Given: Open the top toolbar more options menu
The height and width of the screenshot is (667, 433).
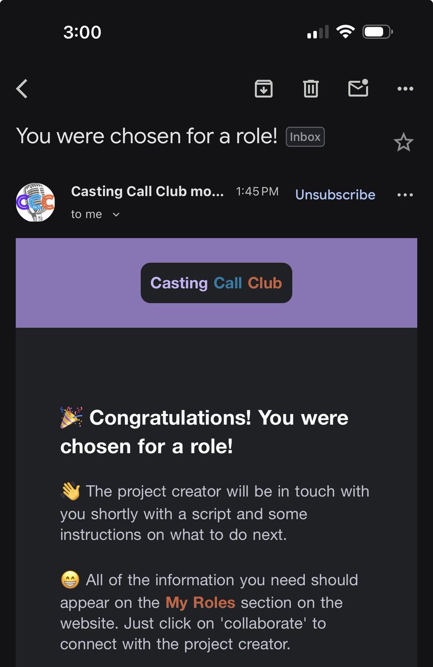Looking at the screenshot, I should pos(405,89).
